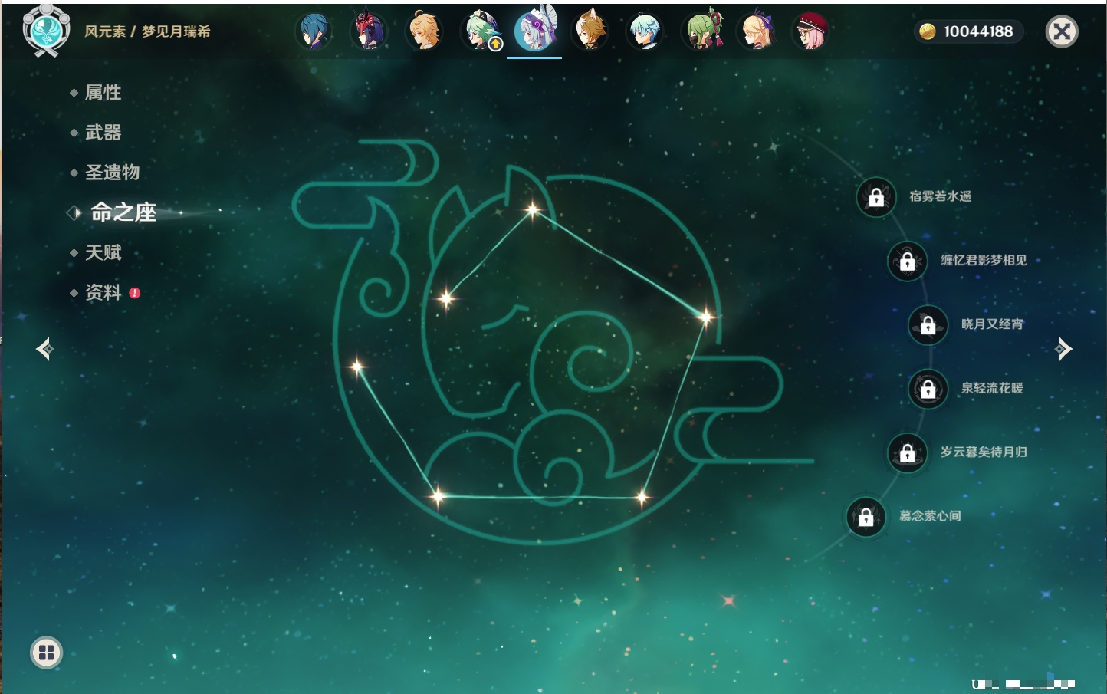Screen dimensions: 1107x694
Task: Select the brown-haired cat-eared character avatar
Action: pyautogui.click(x=590, y=31)
